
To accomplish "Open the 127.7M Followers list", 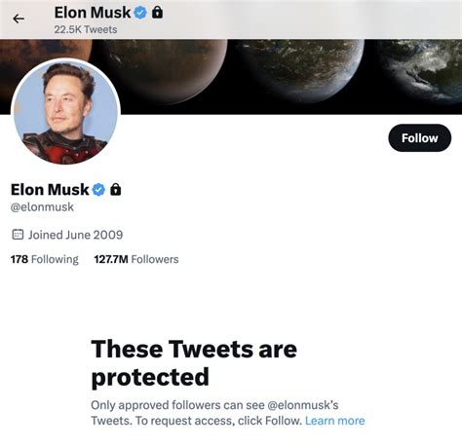I will coord(136,259).
